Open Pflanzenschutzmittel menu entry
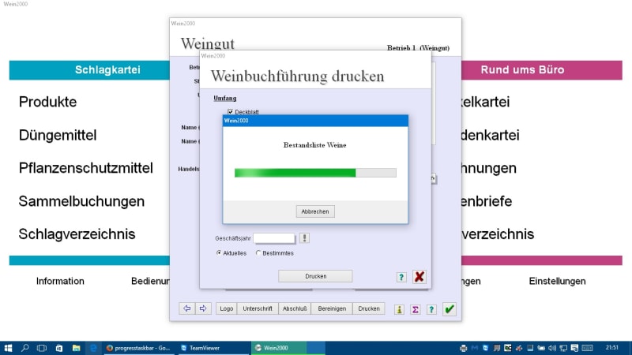 click(86, 168)
